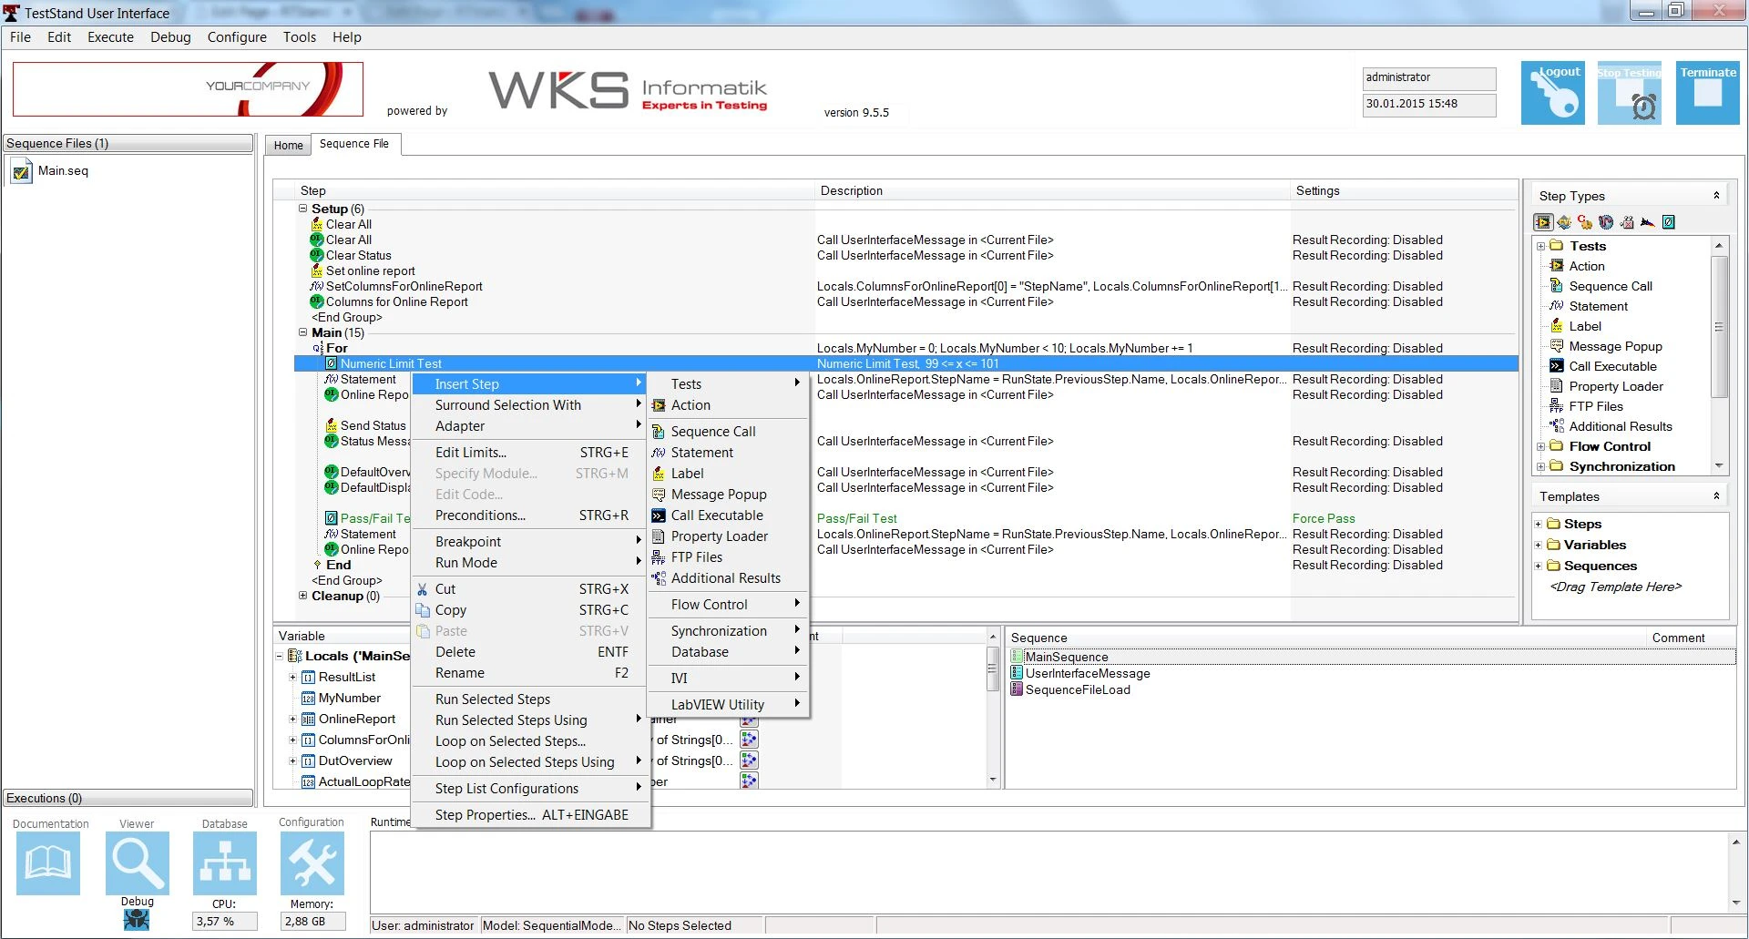Choose Surround Selection With in context menu
Image resolution: width=1749 pixels, height=939 pixels.
[529, 405]
